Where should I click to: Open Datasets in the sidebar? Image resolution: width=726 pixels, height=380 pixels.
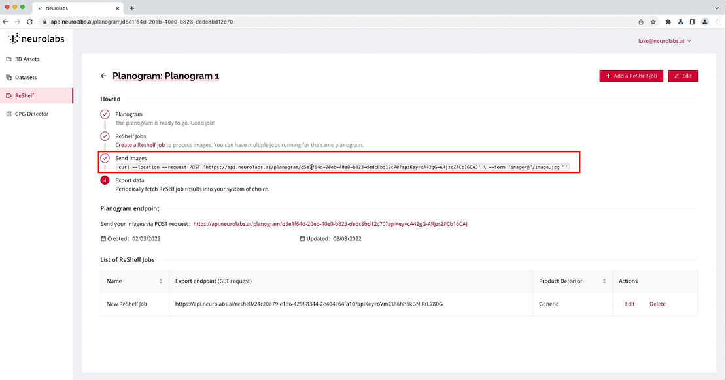tap(36, 77)
